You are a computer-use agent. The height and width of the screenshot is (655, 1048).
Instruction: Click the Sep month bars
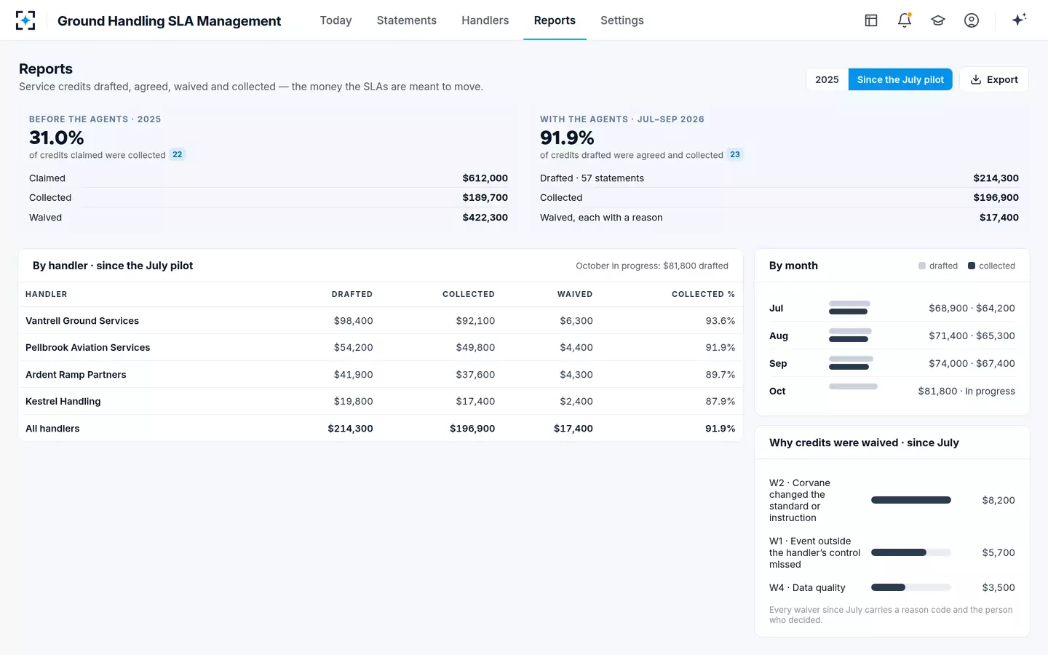click(x=851, y=362)
